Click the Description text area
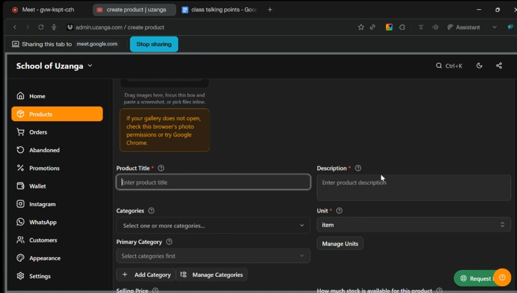517x293 pixels. 414,187
